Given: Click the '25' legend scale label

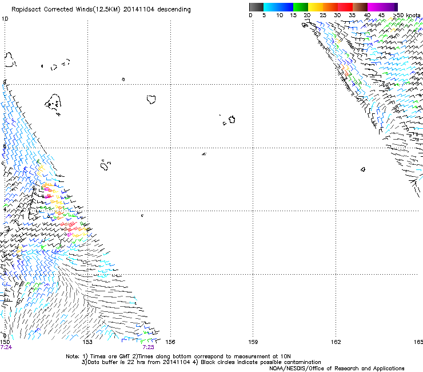Looking at the screenshot, I should [322, 15].
